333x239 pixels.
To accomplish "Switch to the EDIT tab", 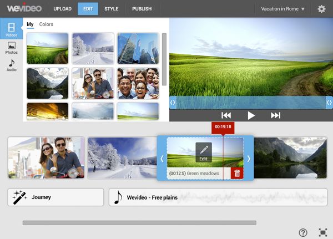I will pyautogui.click(x=88, y=9).
